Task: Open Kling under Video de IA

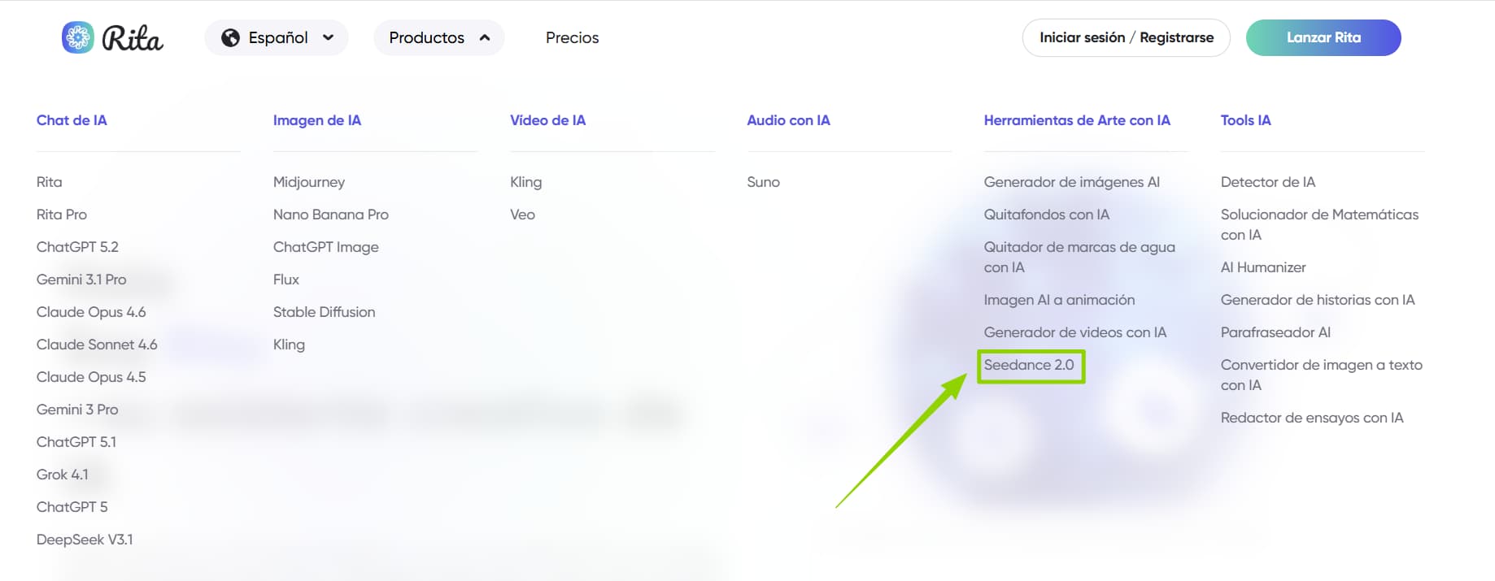Action: (525, 182)
